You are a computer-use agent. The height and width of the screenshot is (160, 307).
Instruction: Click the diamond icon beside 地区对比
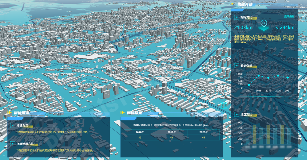point(236,114)
